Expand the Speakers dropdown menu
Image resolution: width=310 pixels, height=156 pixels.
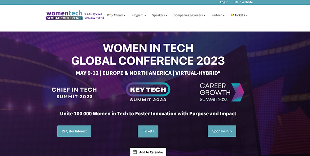(x=160, y=15)
